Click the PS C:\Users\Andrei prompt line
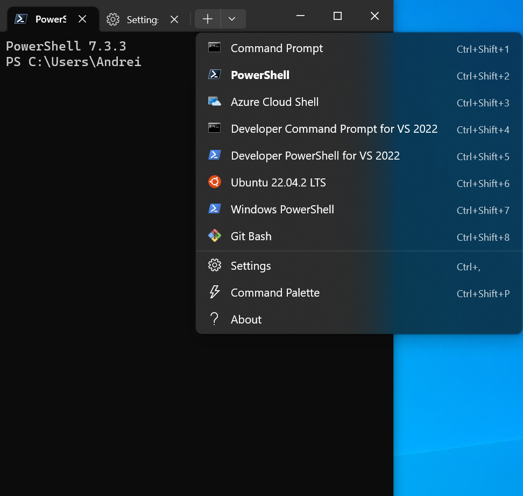The height and width of the screenshot is (496, 523). click(73, 62)
